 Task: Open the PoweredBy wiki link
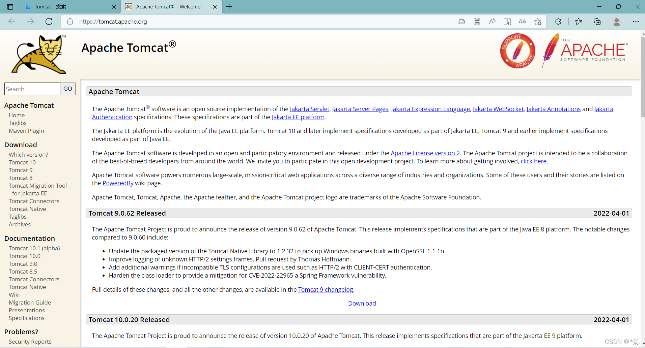coord(118,183)
